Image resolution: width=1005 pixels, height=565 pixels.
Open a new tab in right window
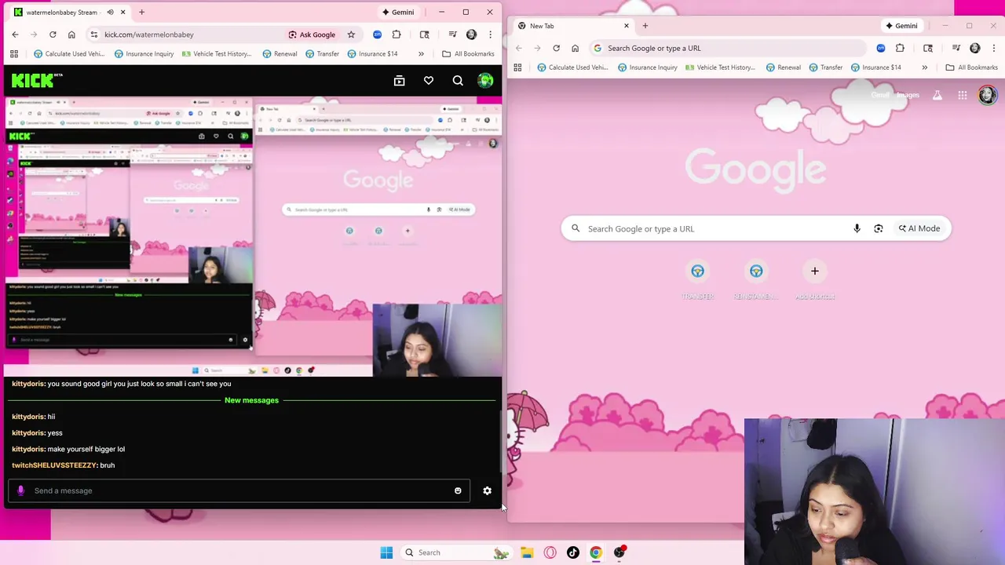click(645, 26)
